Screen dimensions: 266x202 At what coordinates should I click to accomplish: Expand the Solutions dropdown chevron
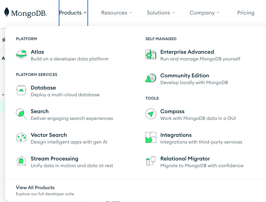click(174, 12)
